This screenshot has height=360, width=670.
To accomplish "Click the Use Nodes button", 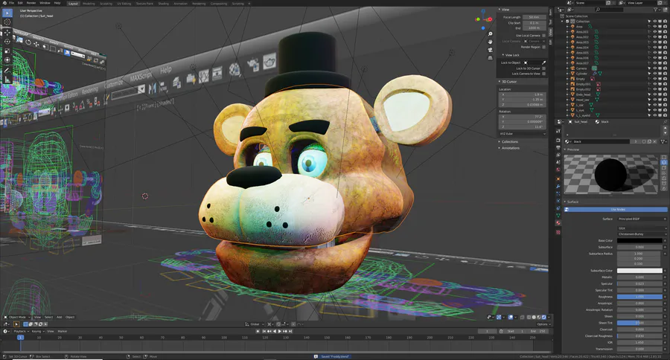I will coord(616,210).
